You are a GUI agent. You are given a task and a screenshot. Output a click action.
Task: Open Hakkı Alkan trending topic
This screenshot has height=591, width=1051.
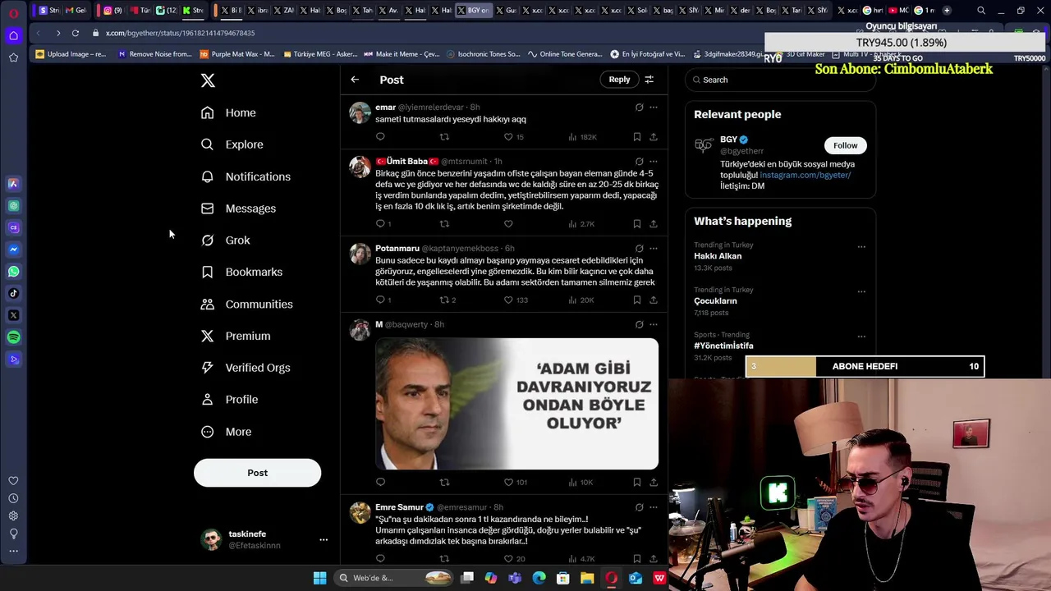click(718, 256)
